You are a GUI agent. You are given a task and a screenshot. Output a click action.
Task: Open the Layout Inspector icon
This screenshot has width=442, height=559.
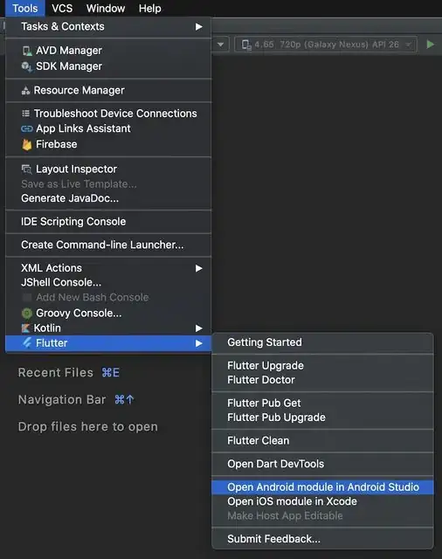point(26,169)
